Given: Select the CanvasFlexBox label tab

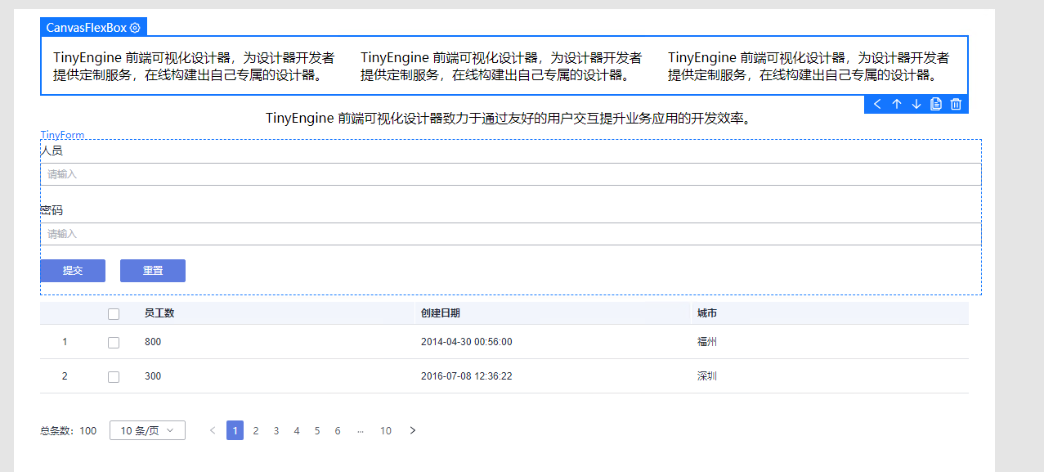Looking at the screenshot, I should [93, 27].
